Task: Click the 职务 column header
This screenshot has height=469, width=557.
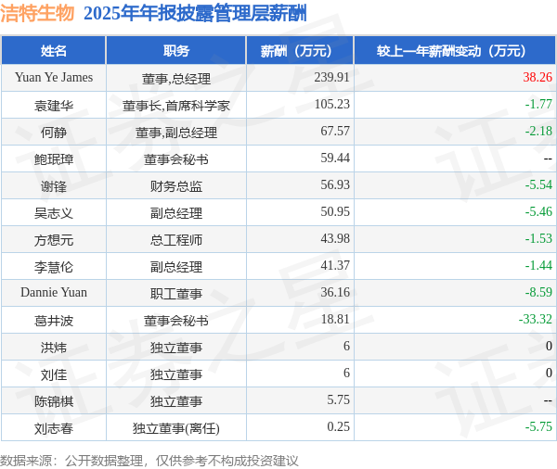Action: coord(175,51)
